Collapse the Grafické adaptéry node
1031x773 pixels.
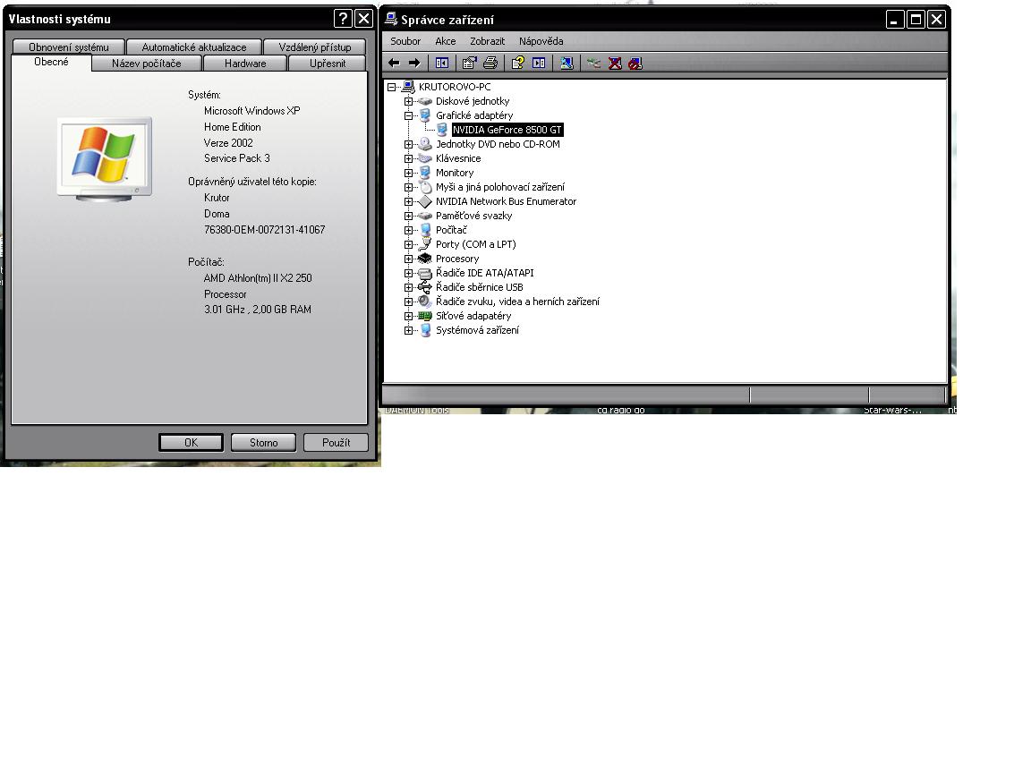[x=408, y=115]
